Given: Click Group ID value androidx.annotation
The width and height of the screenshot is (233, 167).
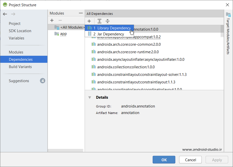Looking at the screenshot, I should 138,106.
